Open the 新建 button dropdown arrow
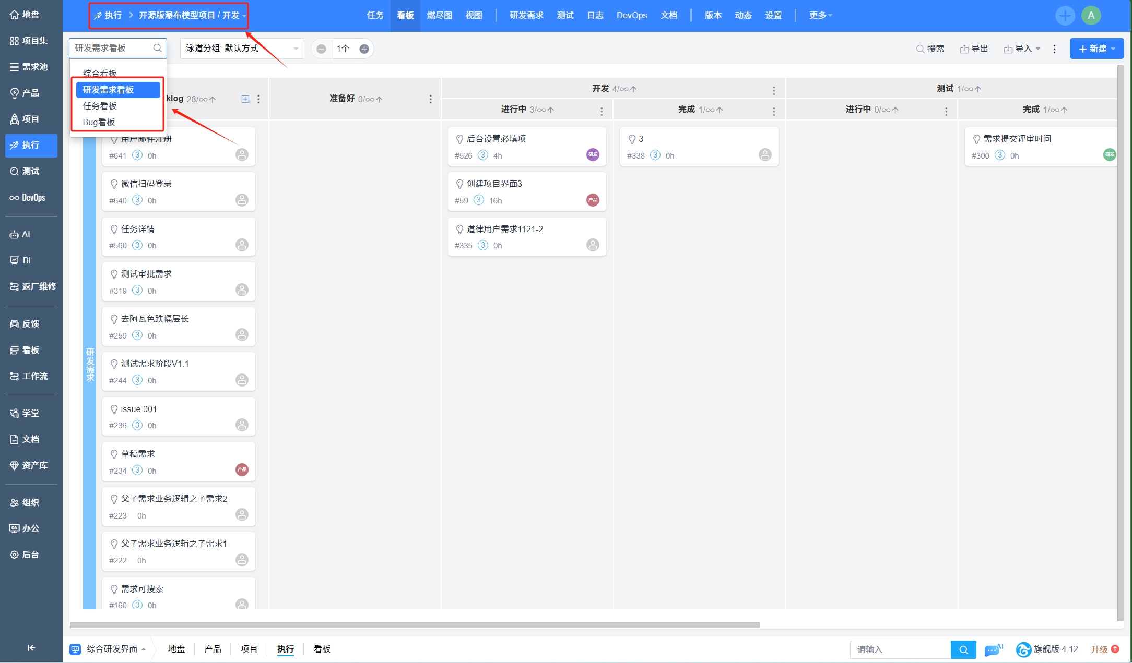Image resolution: width=1132 pixels, height=663 pixels. [1114, 49]
